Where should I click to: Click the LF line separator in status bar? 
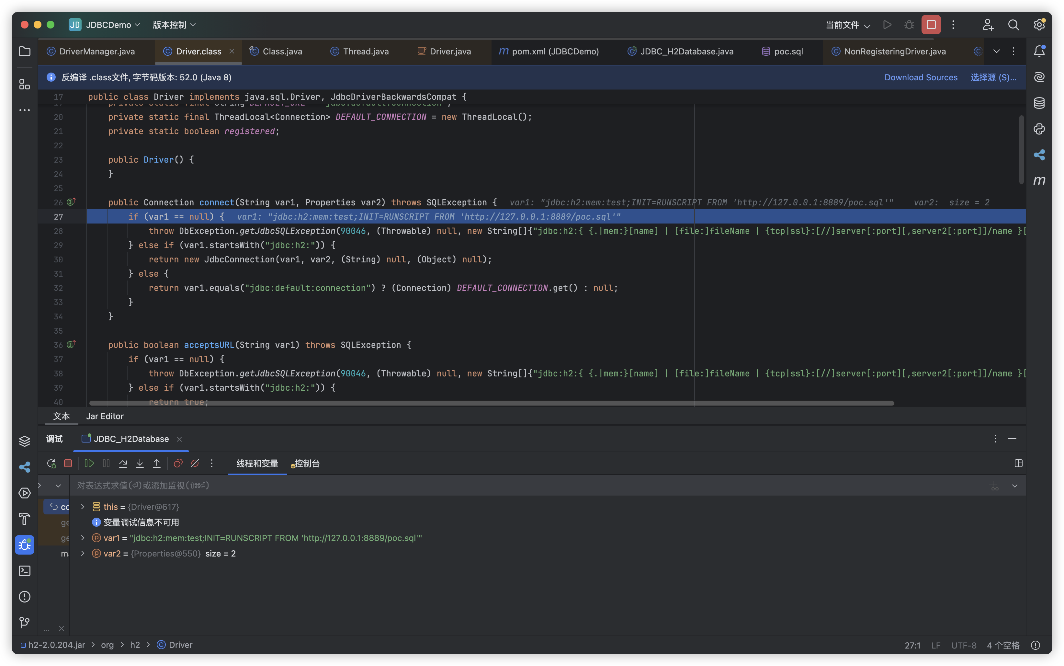(936, 645)
